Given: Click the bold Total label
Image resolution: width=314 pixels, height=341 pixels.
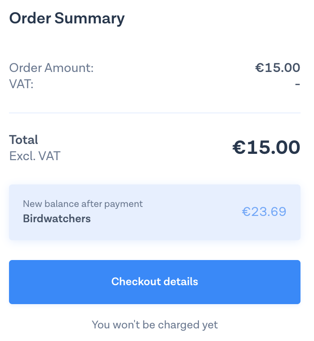Looking at the screenshot, I should 24,139.
